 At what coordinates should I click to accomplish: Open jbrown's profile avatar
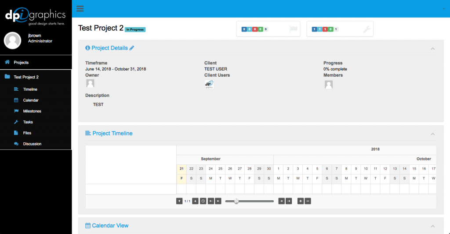(x=12, y=40)
